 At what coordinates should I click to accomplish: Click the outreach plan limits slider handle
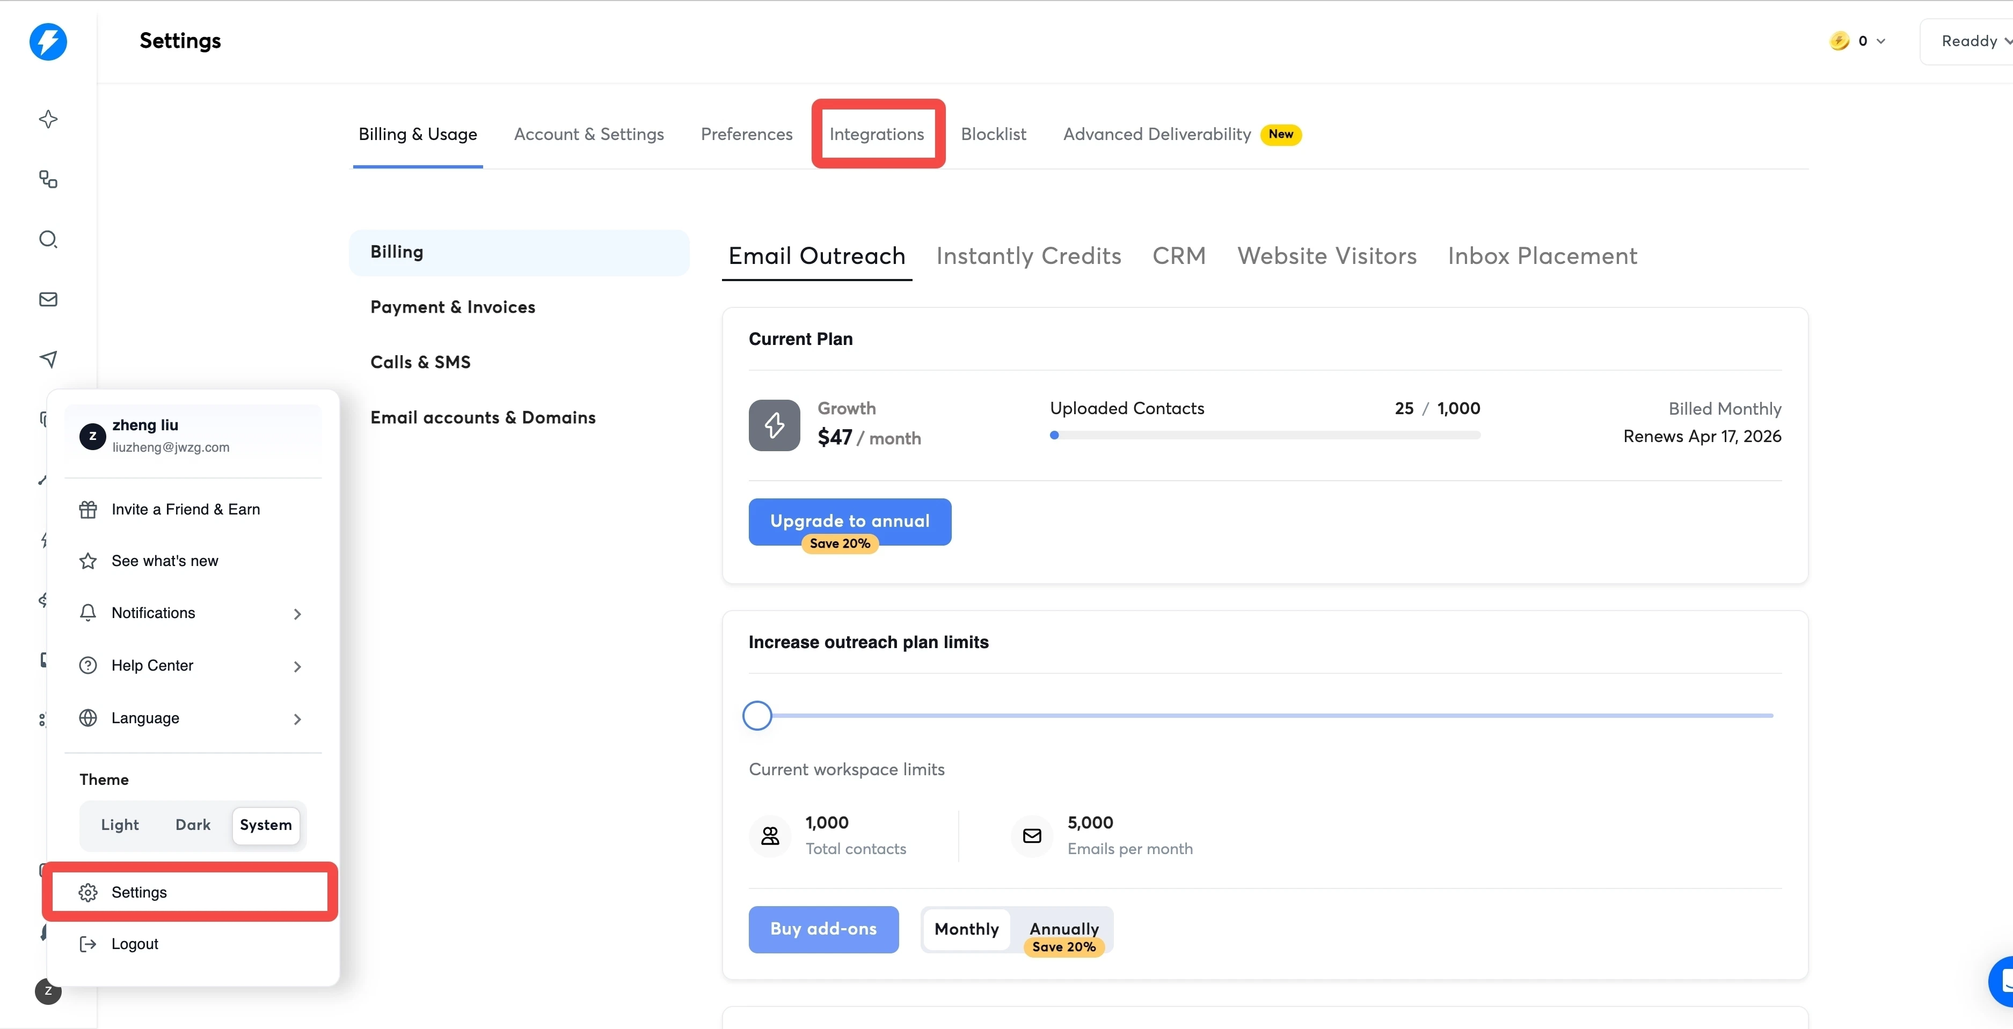click(x=756, y=715)
